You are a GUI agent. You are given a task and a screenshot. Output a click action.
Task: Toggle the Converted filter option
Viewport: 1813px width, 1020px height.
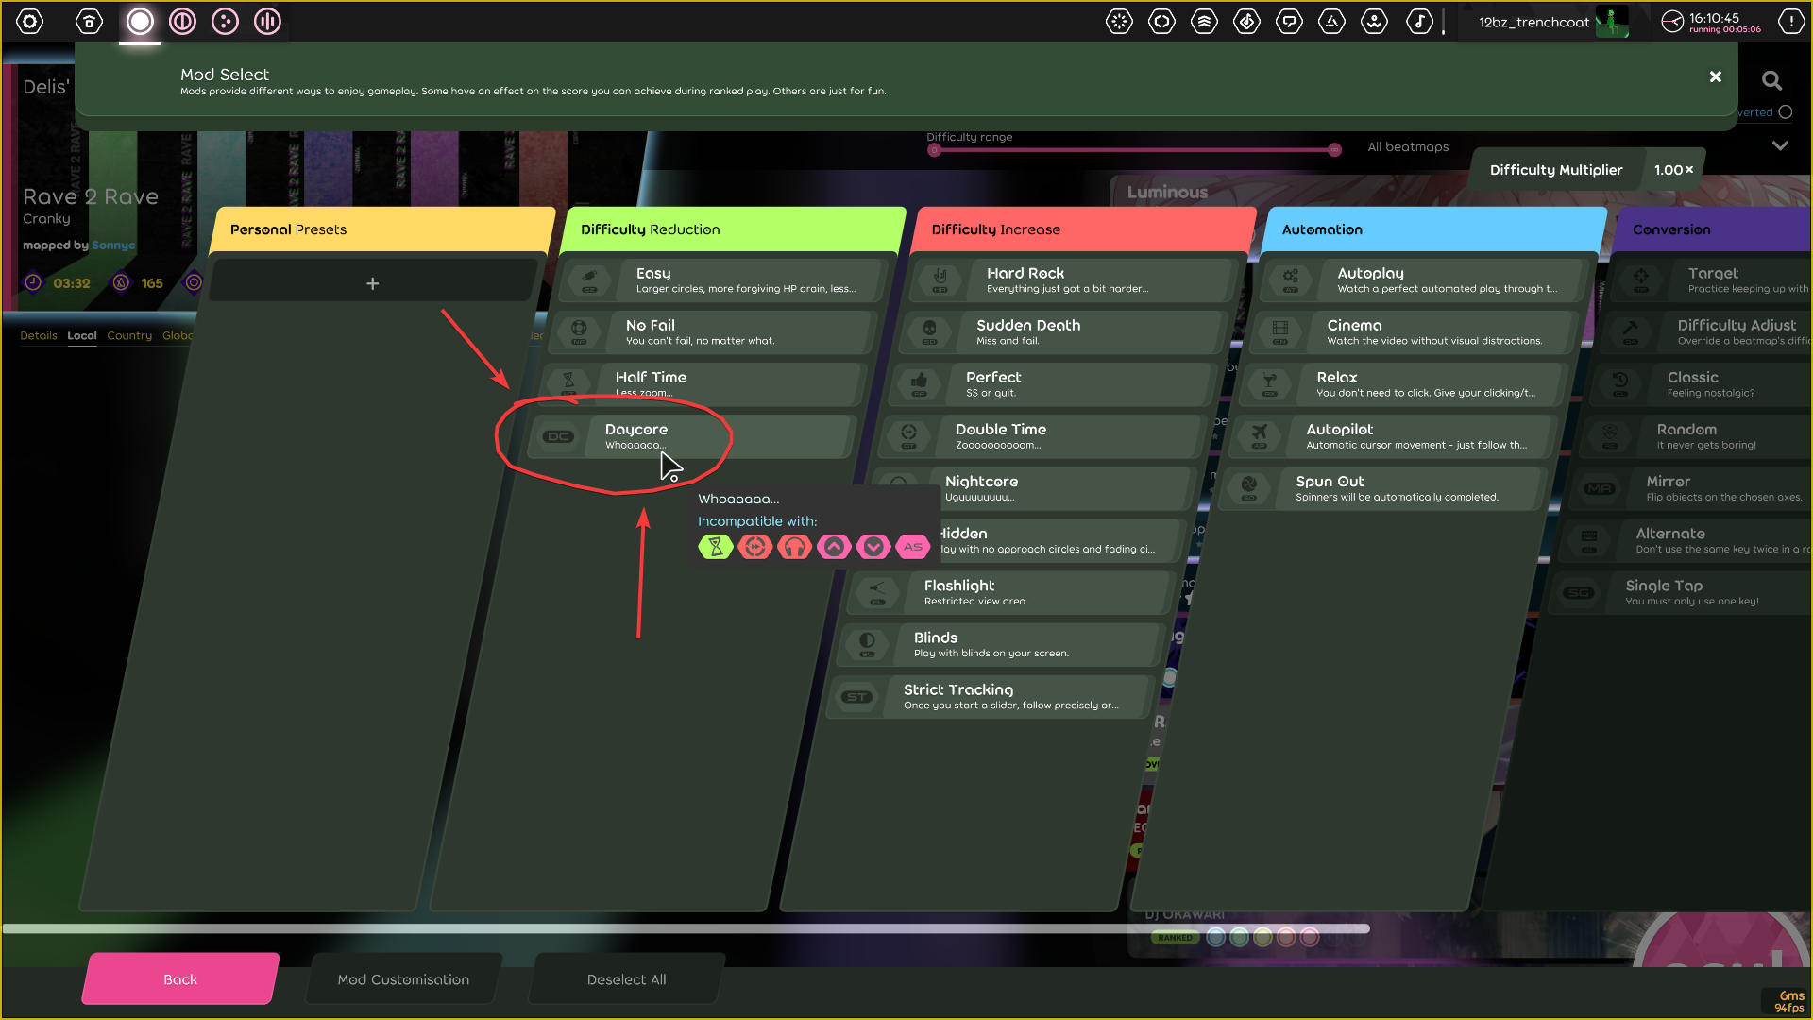[x=1787, y=111]
